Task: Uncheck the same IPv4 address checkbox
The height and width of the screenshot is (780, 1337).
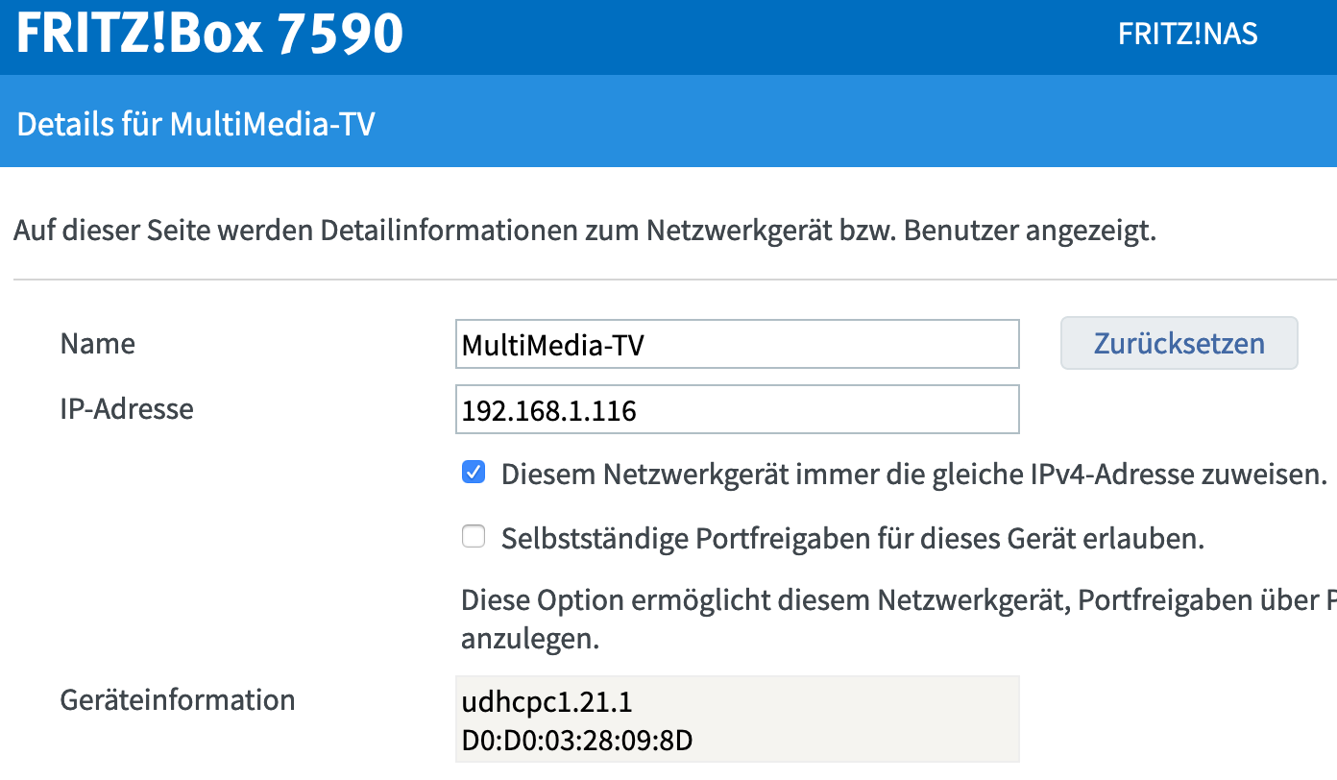Action: tap(474, 473)
